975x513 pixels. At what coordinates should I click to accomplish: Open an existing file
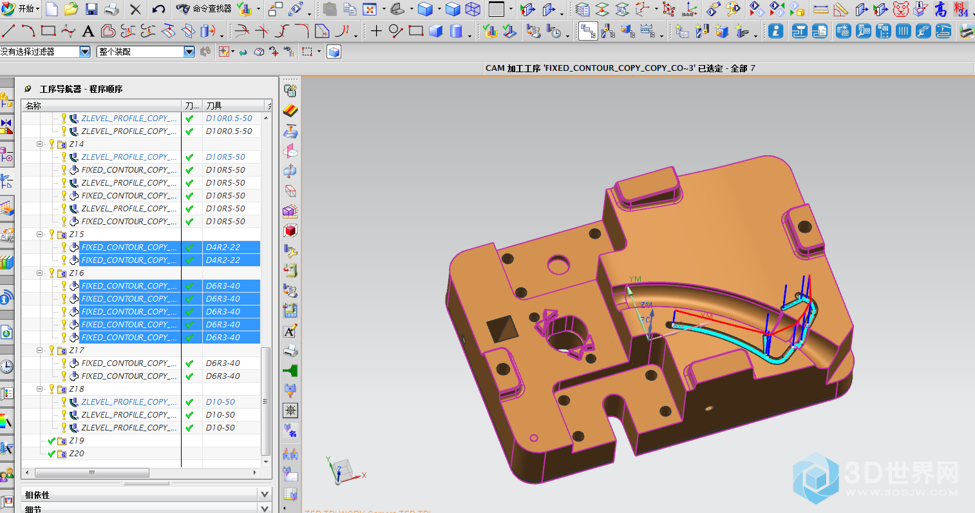coord(71,9)
